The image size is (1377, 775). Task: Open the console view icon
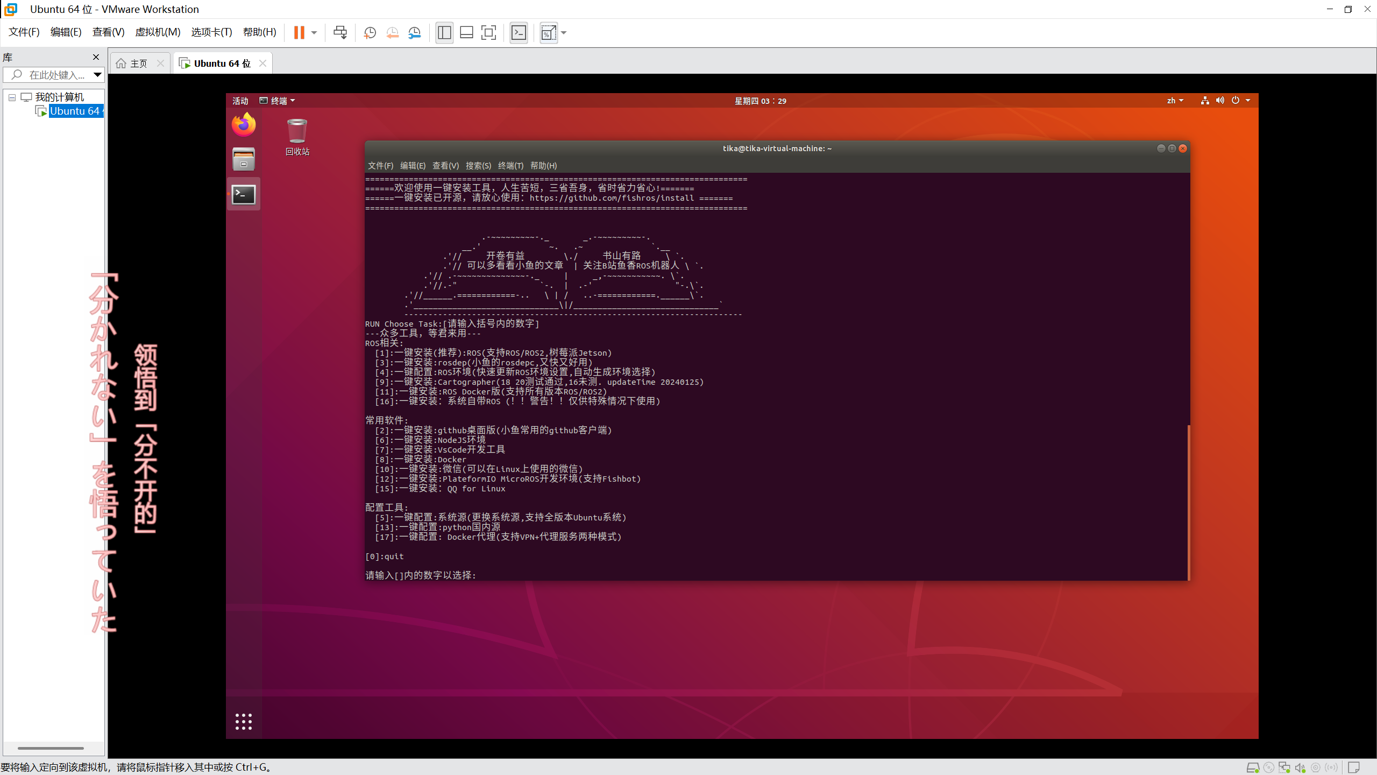click(519, 33)
